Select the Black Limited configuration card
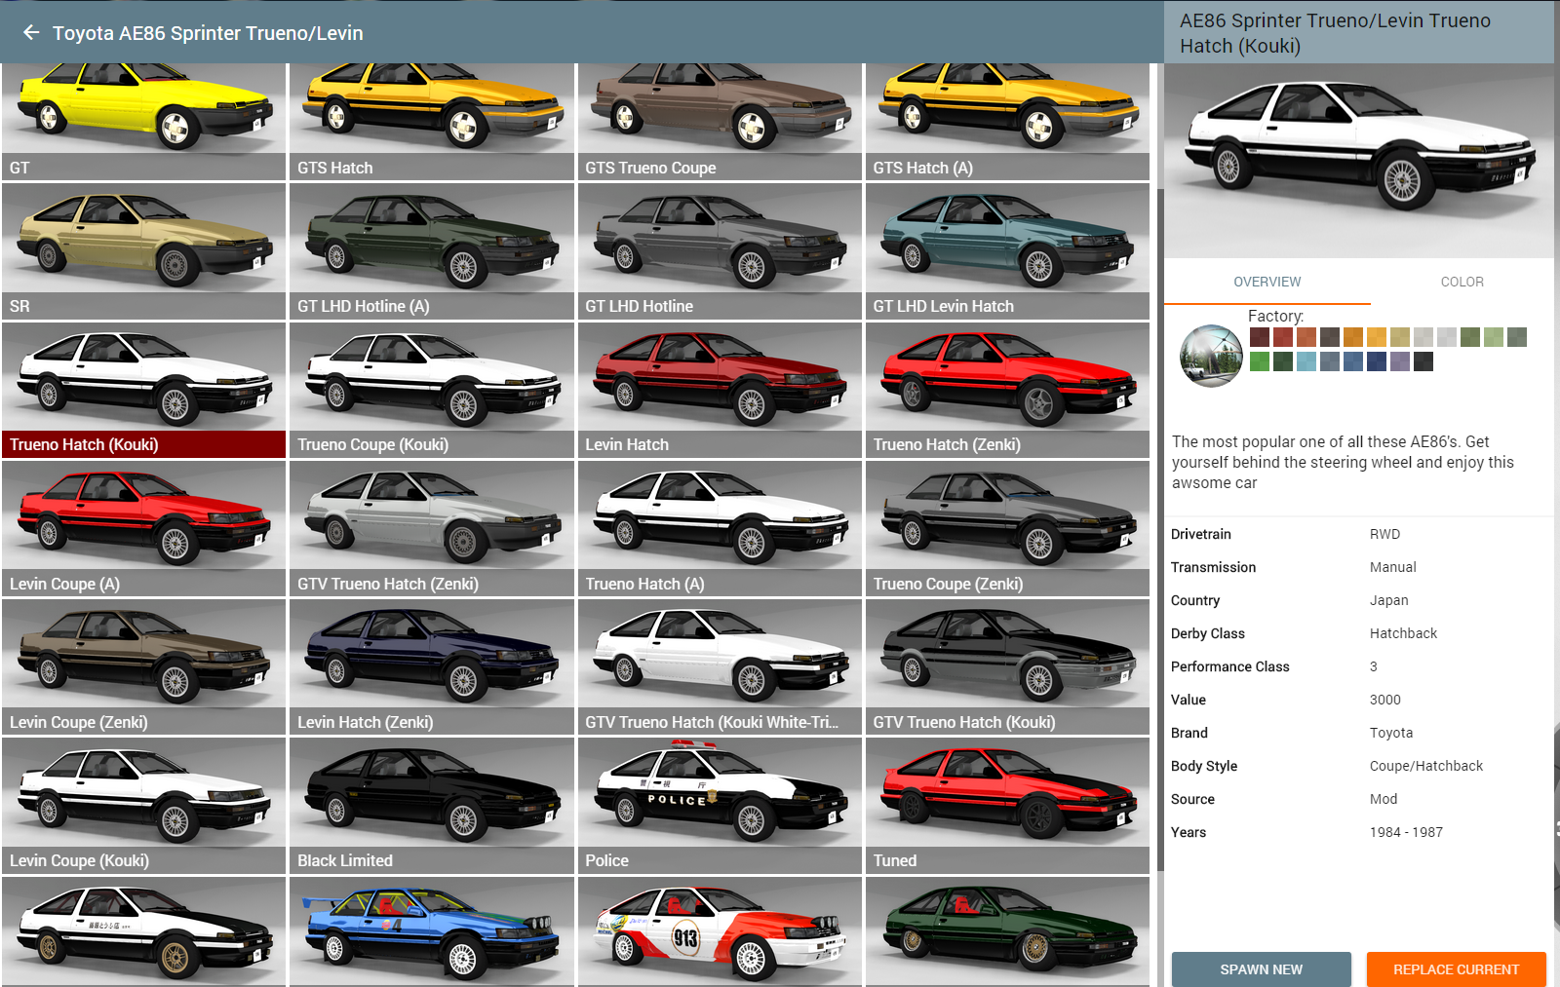 432,806
